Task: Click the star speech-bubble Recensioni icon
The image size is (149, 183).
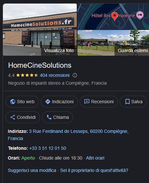Action: [x=87, y=102]
